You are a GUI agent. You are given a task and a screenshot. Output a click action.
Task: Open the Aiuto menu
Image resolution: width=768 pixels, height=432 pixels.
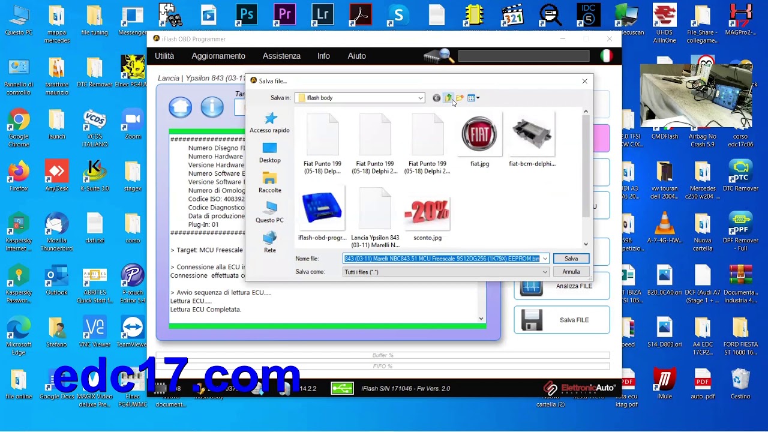click(x=356, y=56)
